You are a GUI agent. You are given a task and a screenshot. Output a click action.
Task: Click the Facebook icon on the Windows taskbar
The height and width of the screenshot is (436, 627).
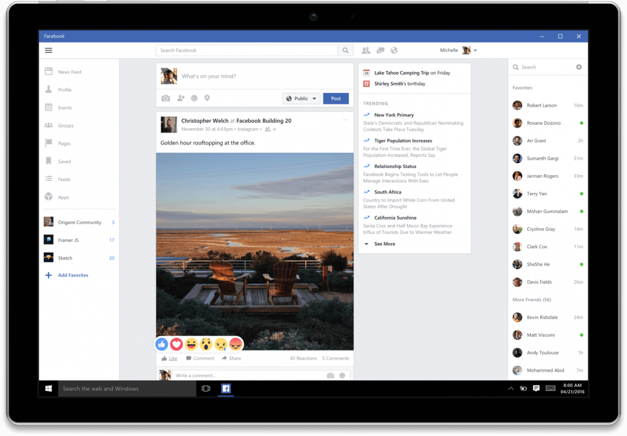(225, 388)
